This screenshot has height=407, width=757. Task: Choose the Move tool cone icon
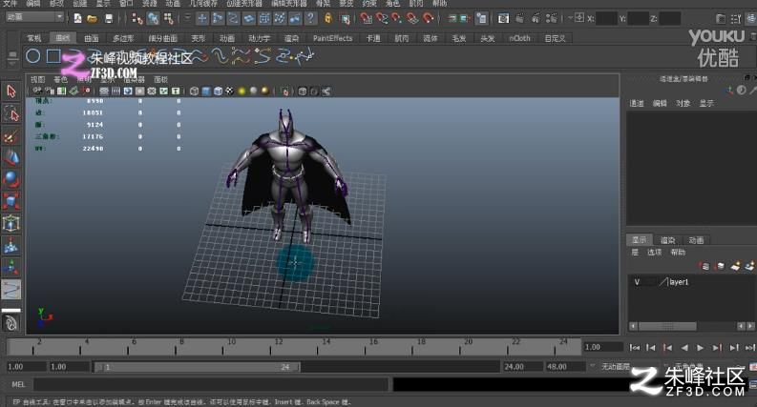point(11,158)
